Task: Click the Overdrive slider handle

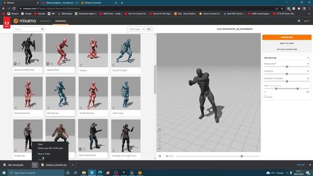Action: (287, 74)
